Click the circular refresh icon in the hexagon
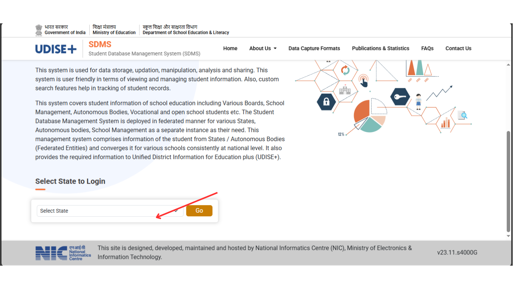515x289 pixels. point(346,70)
